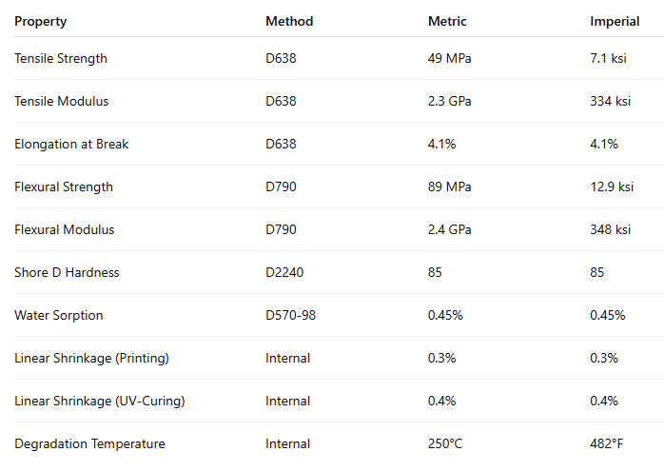Click the Degradation Temperature cell
The width and height of the screenshot is (664, 471).
tap(89, 443)
